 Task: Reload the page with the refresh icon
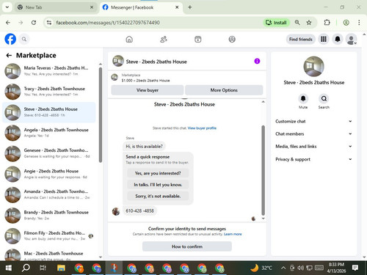[34, 23]
